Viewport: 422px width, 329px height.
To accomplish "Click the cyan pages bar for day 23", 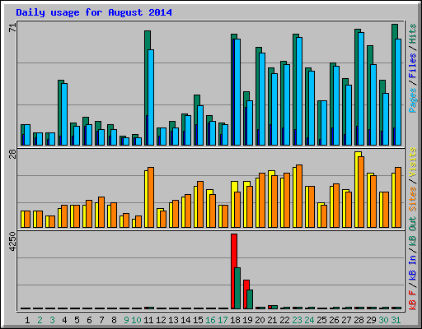I will click(x=299, y=91).
